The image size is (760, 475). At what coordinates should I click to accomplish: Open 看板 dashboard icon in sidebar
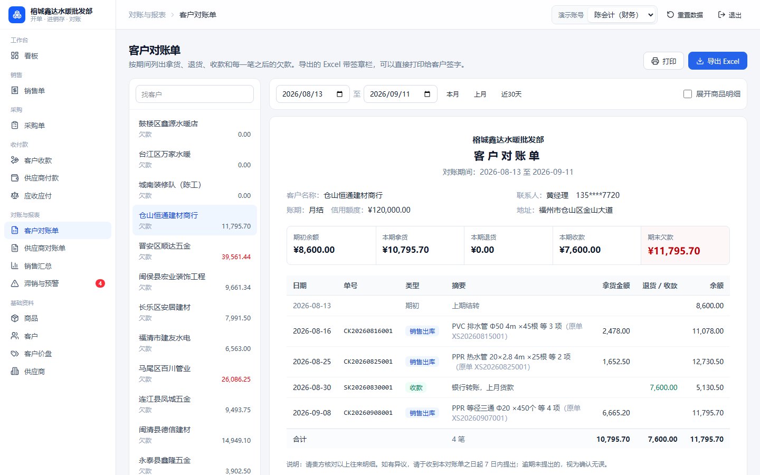(x=15, y=55)
